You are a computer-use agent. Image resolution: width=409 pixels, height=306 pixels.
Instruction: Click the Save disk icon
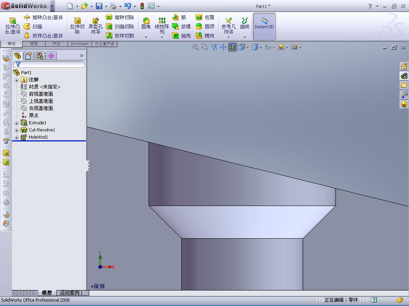[x=99, y=6]
